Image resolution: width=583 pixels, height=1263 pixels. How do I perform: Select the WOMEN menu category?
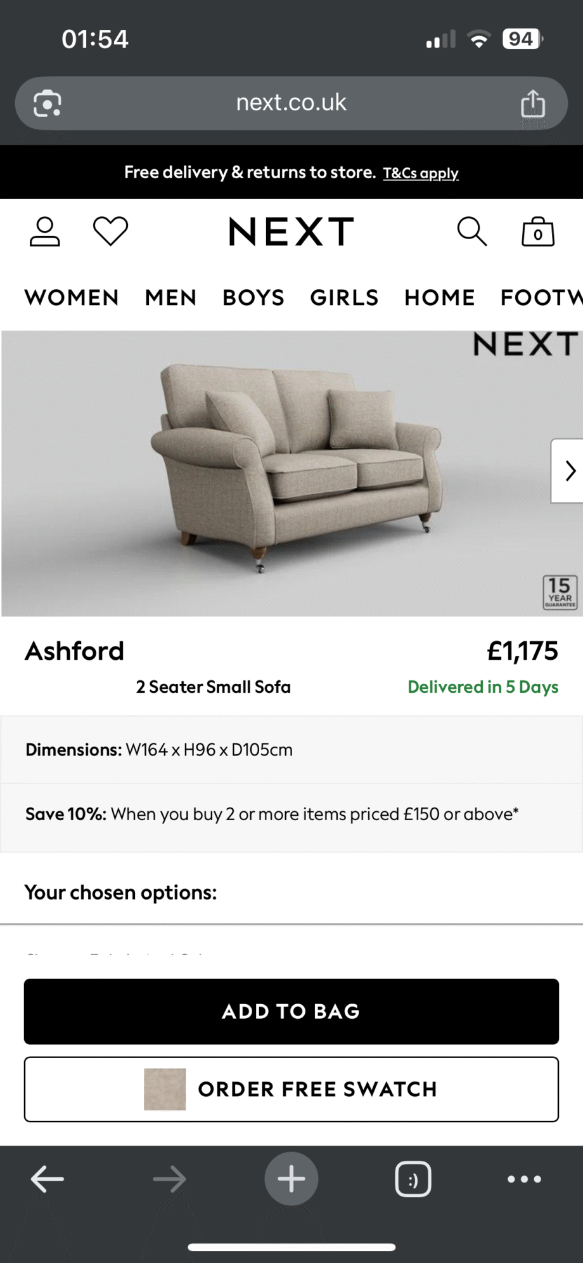click(72, 298)
